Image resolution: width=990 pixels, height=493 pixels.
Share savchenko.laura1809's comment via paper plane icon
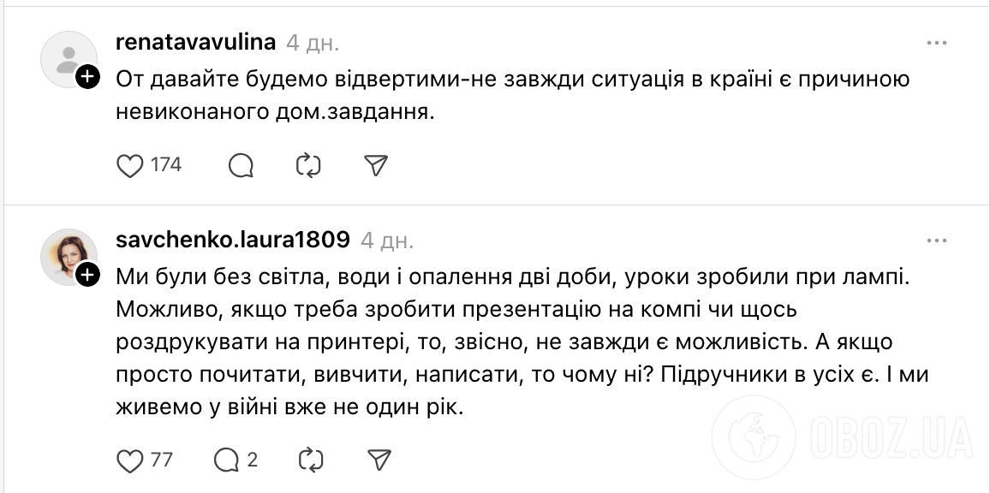[x=378, y=460]
